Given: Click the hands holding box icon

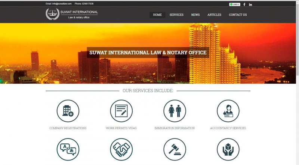Looking at the screenshot, I should (x=228, y=149).
